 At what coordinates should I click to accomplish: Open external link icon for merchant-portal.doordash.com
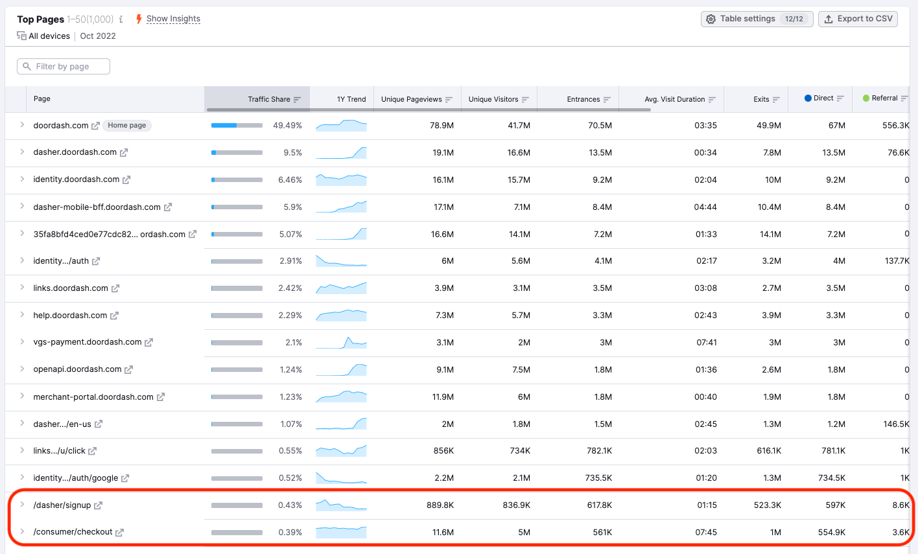tap(161, 397)
